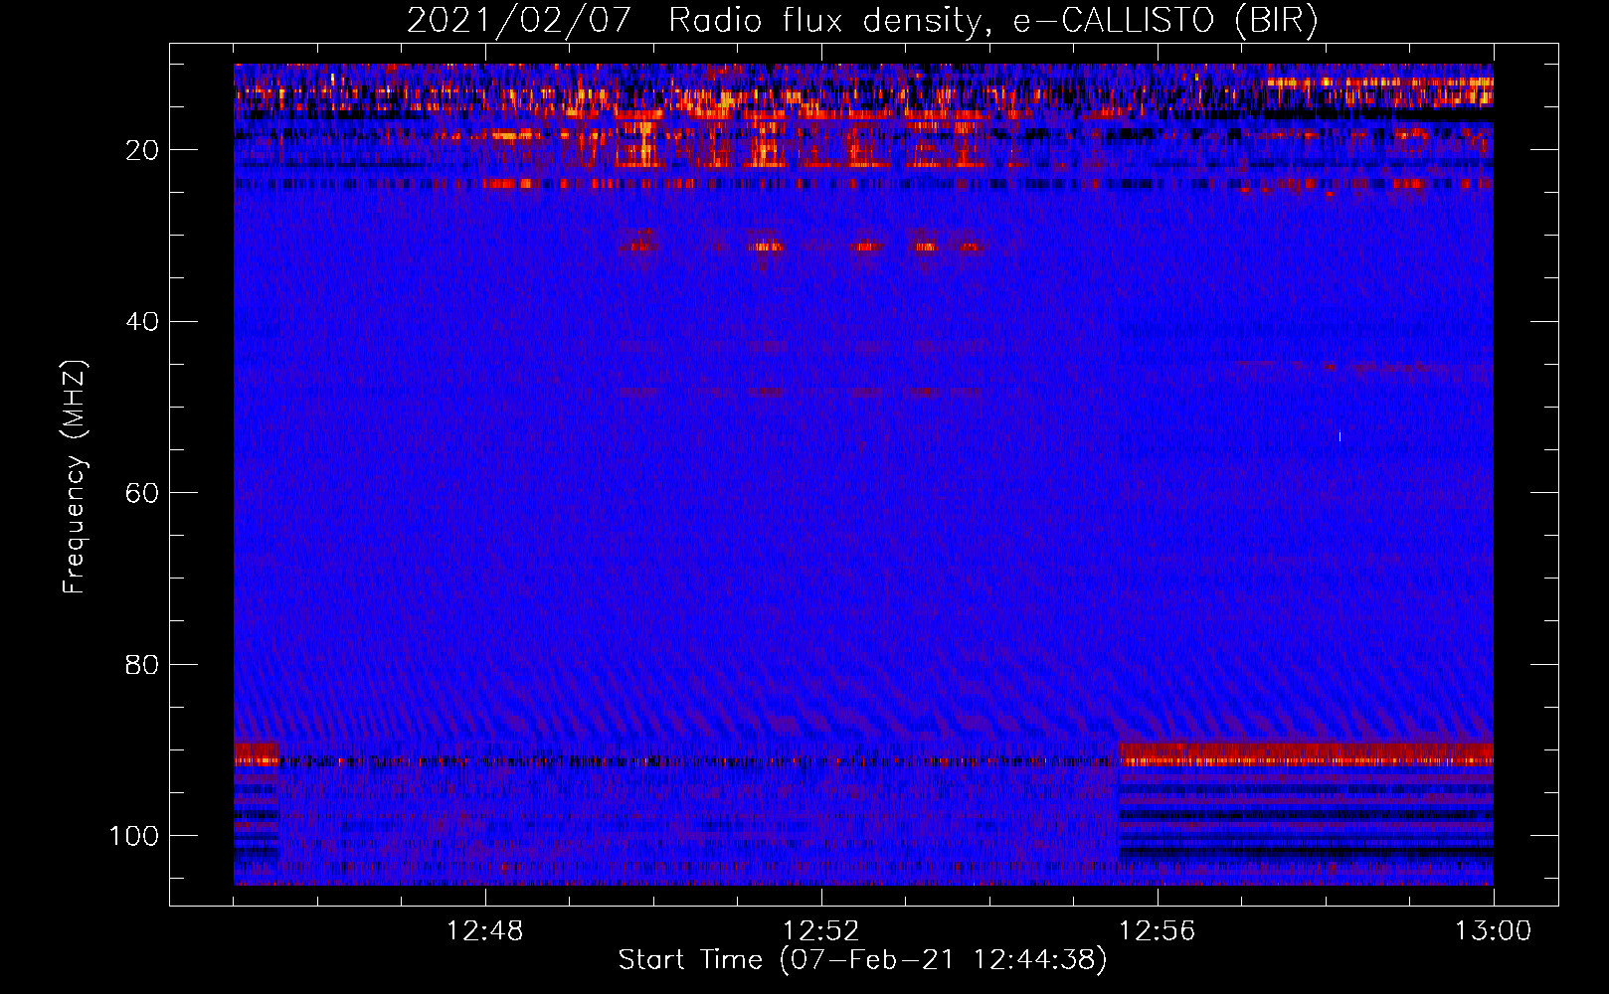Click the 'Frequency (MHZ)' axis label
This screenshot has width=1609, height=994.
[75, 476]
